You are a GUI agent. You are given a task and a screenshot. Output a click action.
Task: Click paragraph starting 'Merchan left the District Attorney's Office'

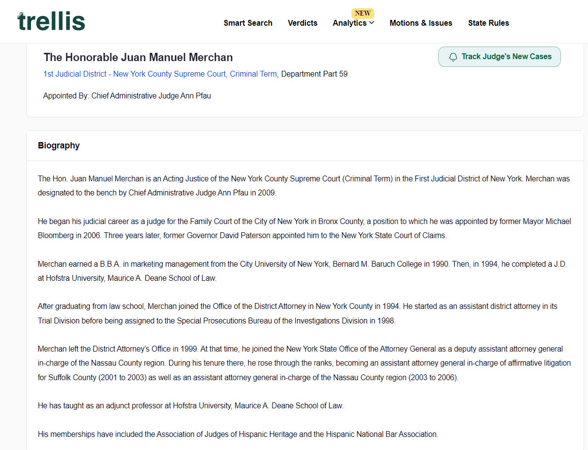point(304,363)
